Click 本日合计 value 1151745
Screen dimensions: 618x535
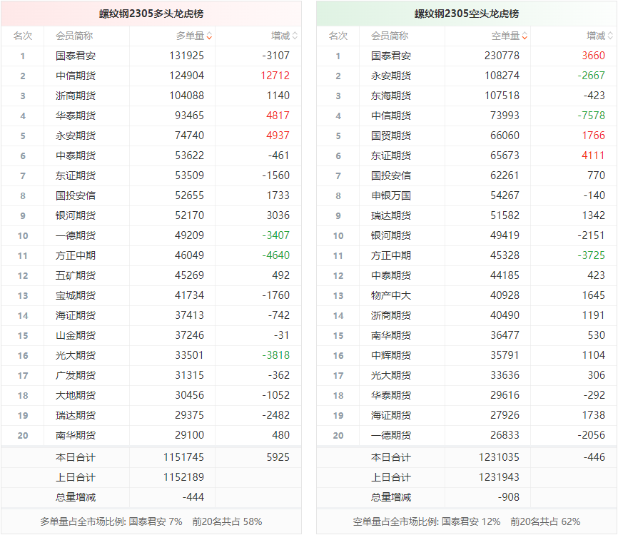(183, 457)
